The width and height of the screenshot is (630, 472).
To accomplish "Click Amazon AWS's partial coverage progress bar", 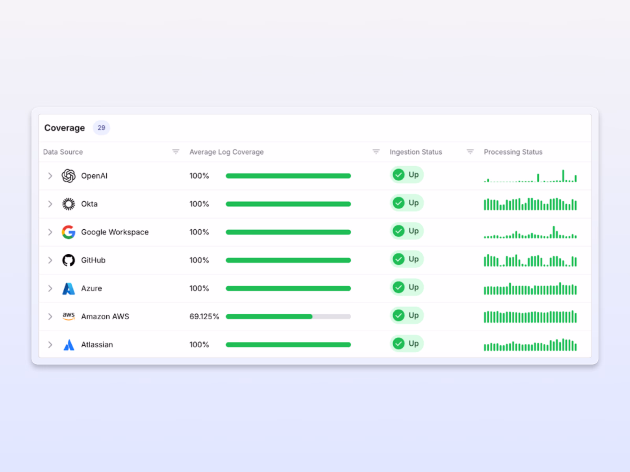I will click(288, 316).
